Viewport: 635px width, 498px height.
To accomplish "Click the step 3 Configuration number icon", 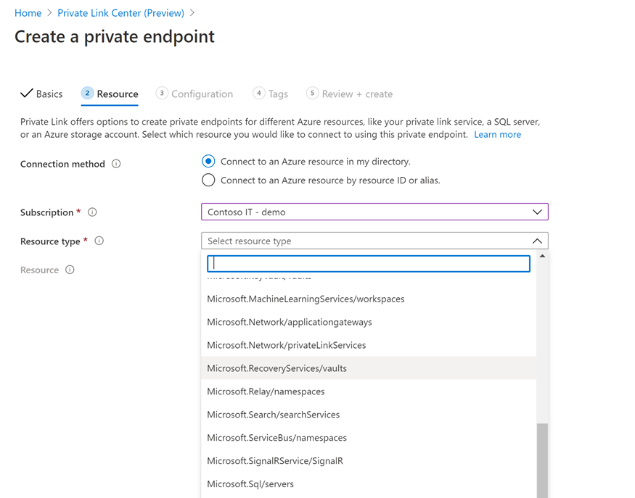I will click(x=162, y=93).
